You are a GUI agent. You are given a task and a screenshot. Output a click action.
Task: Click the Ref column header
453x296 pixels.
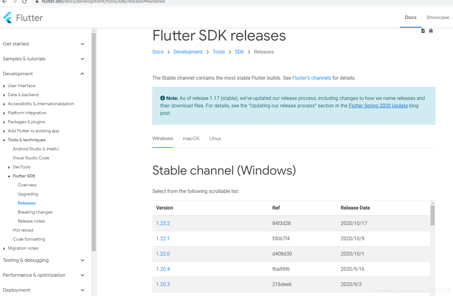(x=276, y=208)
